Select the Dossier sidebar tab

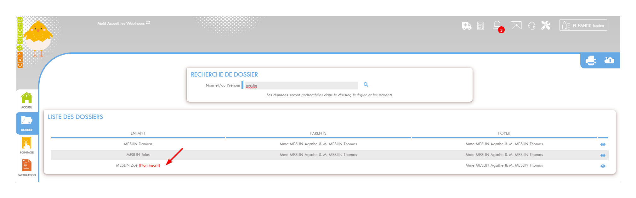27,123
